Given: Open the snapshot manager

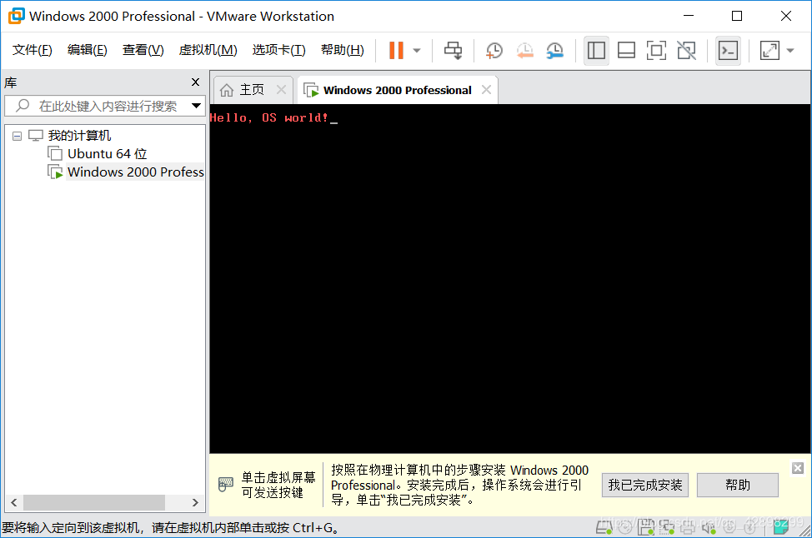Looking at the screenshot, I should [554, 50].
